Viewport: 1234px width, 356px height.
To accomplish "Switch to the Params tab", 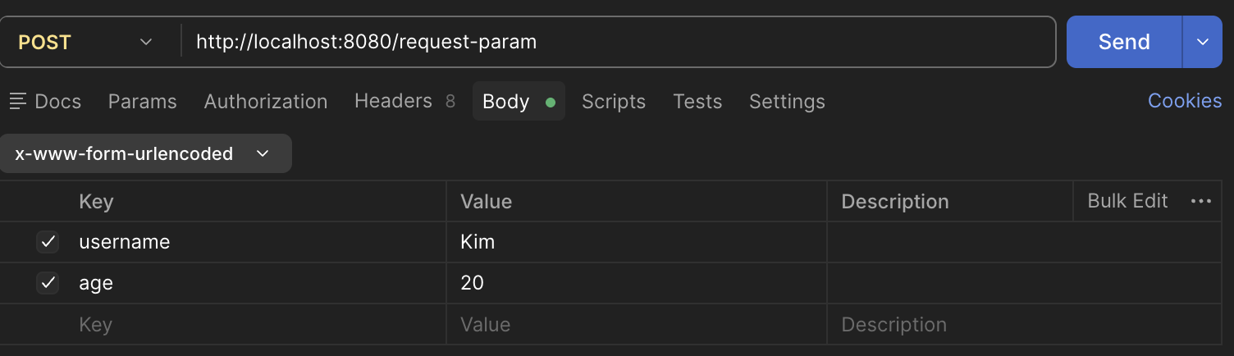I will 143,102.
